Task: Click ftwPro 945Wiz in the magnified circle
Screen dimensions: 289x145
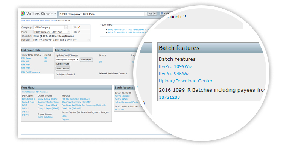Action: pyautogui.click(x=174, y=74)
